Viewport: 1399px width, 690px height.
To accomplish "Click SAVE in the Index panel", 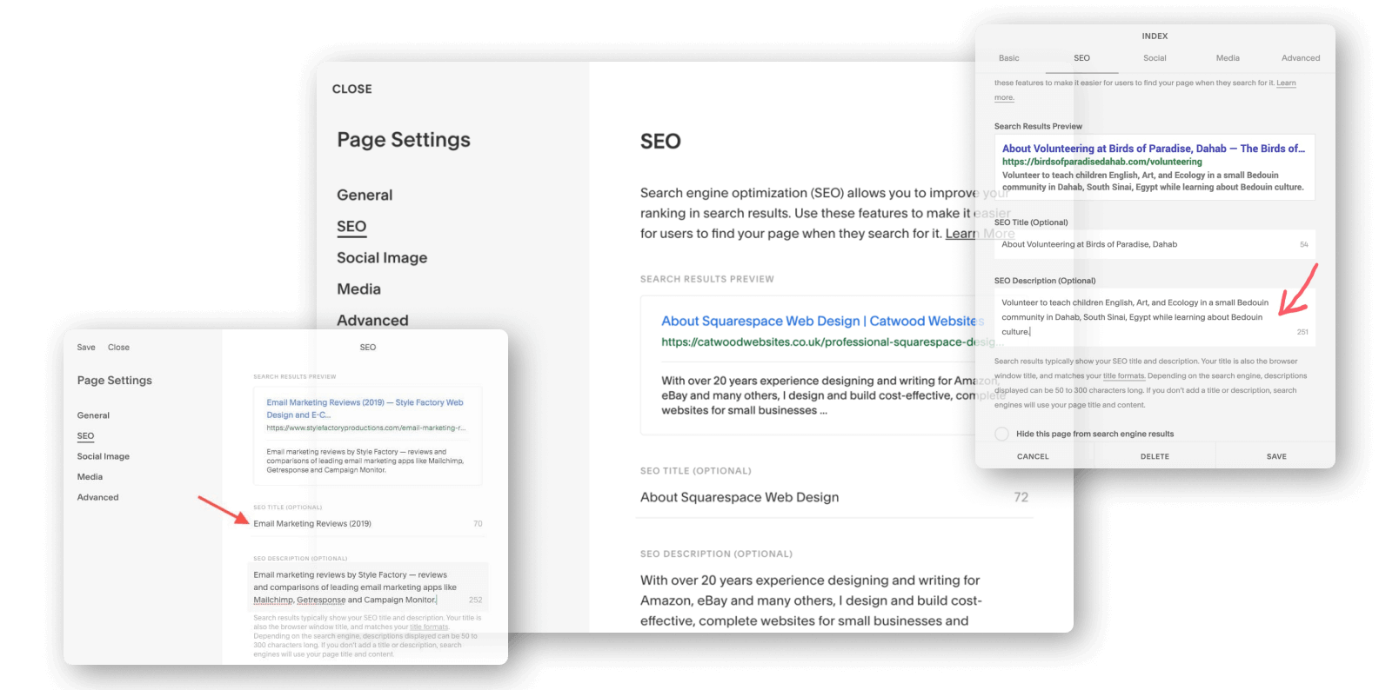I will [x=1276, y=456].
